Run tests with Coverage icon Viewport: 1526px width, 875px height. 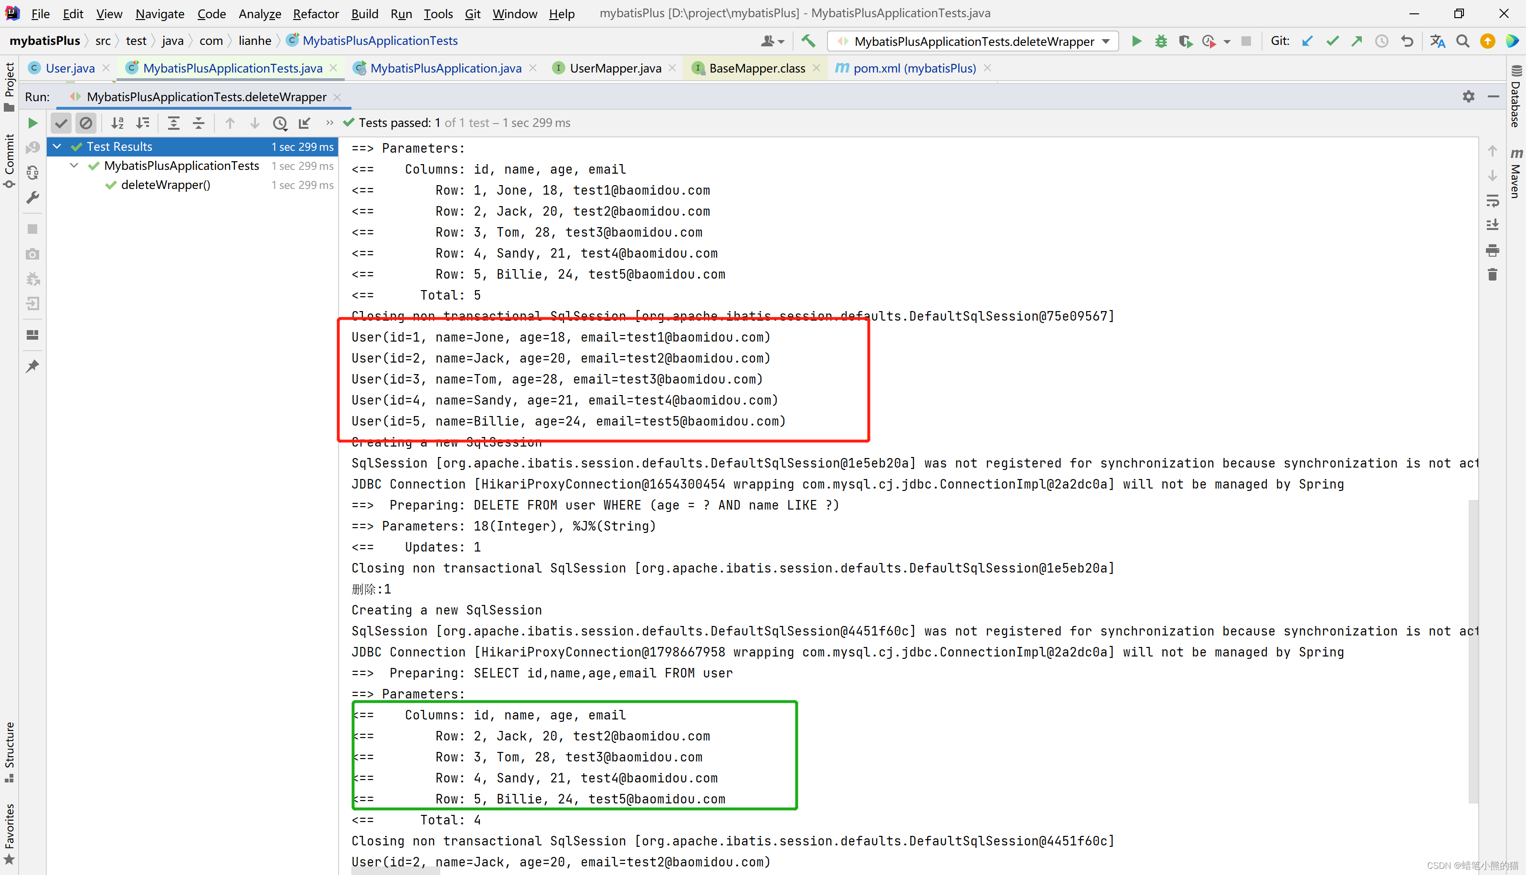click(x=1185, y=41)
